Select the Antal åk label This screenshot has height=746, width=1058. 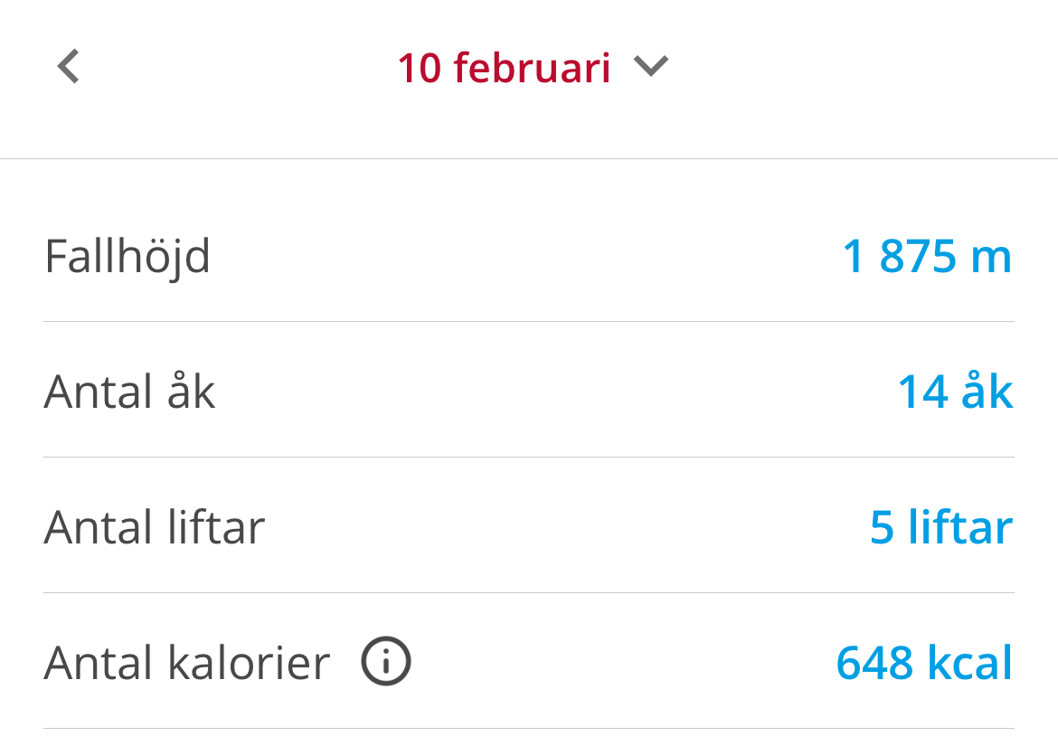[129, 392]
